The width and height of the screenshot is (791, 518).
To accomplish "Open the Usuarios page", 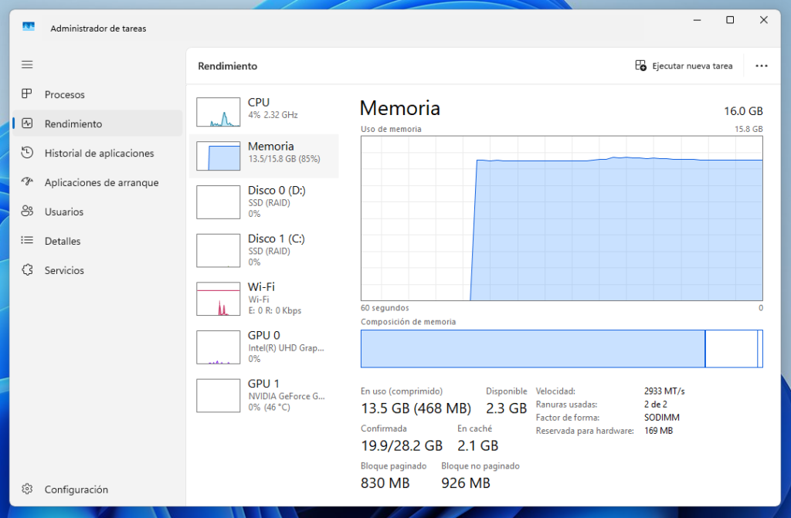I will click(x=64, y=212).
